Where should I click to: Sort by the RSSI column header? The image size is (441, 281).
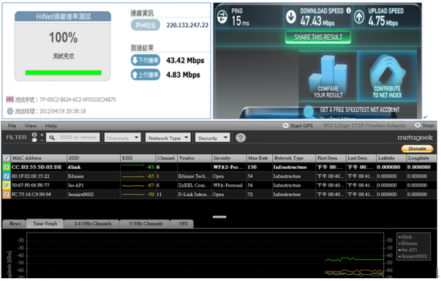pyautogui.click(x=138, y=158)
